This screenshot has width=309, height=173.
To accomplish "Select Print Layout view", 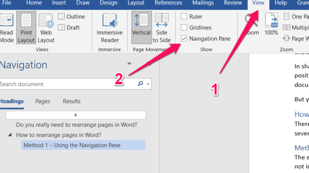I will click(x=26, y=28).
